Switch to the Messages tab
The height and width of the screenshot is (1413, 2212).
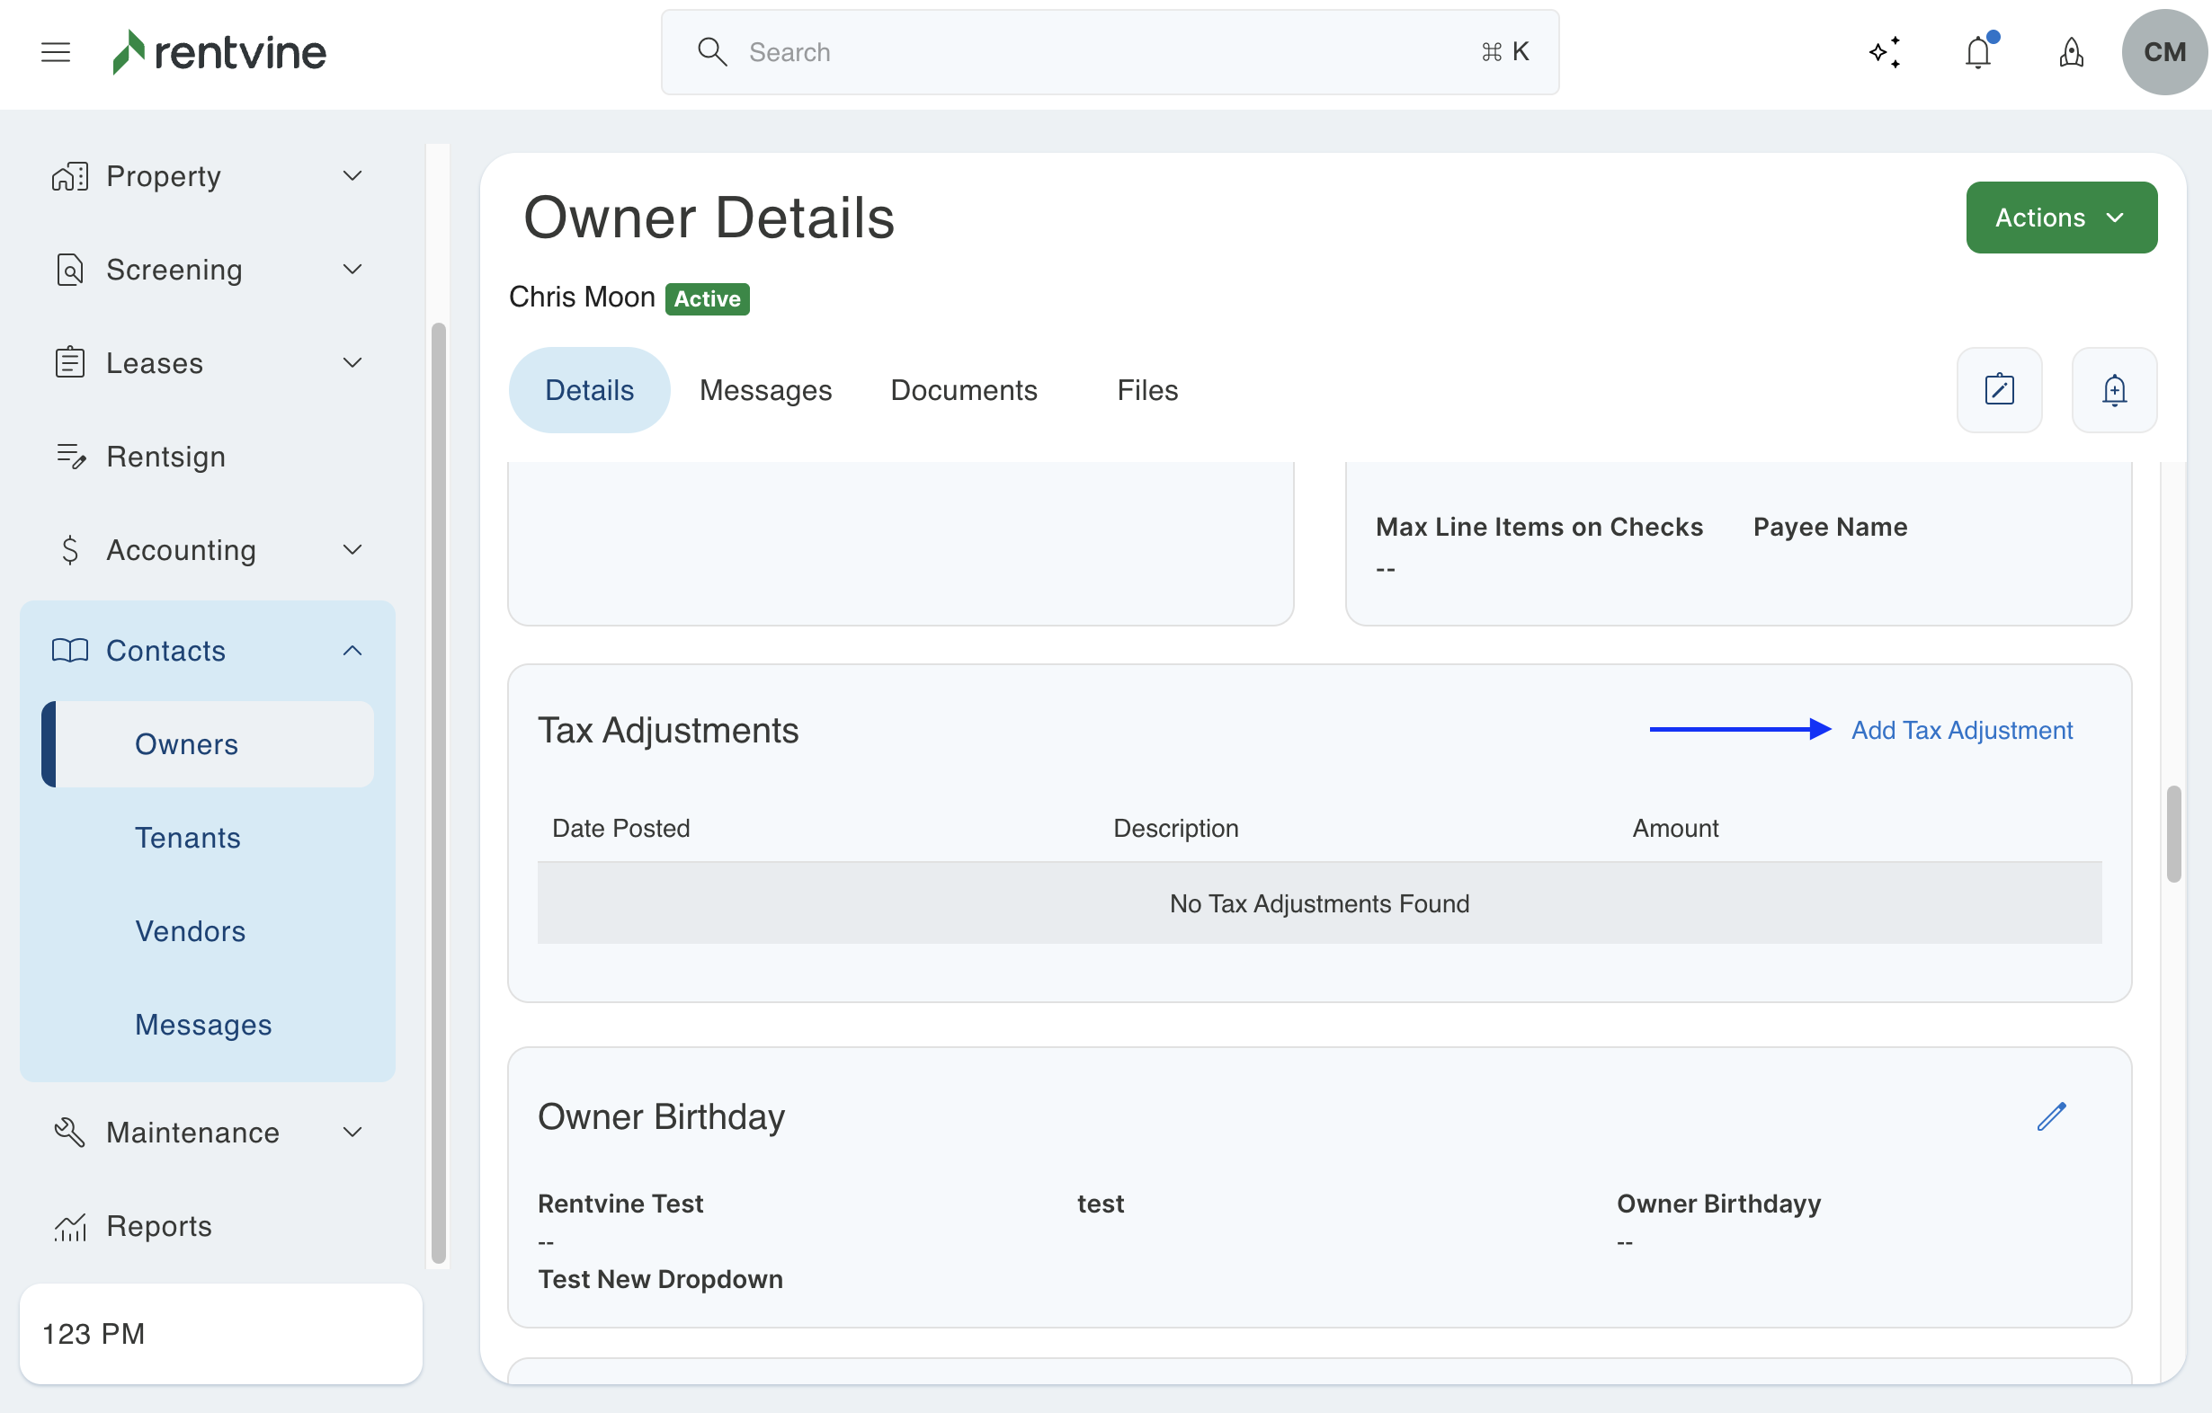pos(765,390)
